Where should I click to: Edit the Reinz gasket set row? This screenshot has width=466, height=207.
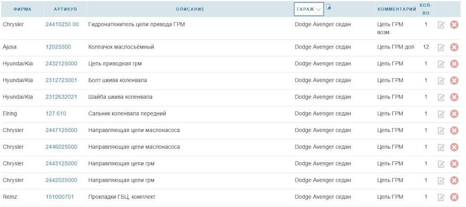coord(441,197)
